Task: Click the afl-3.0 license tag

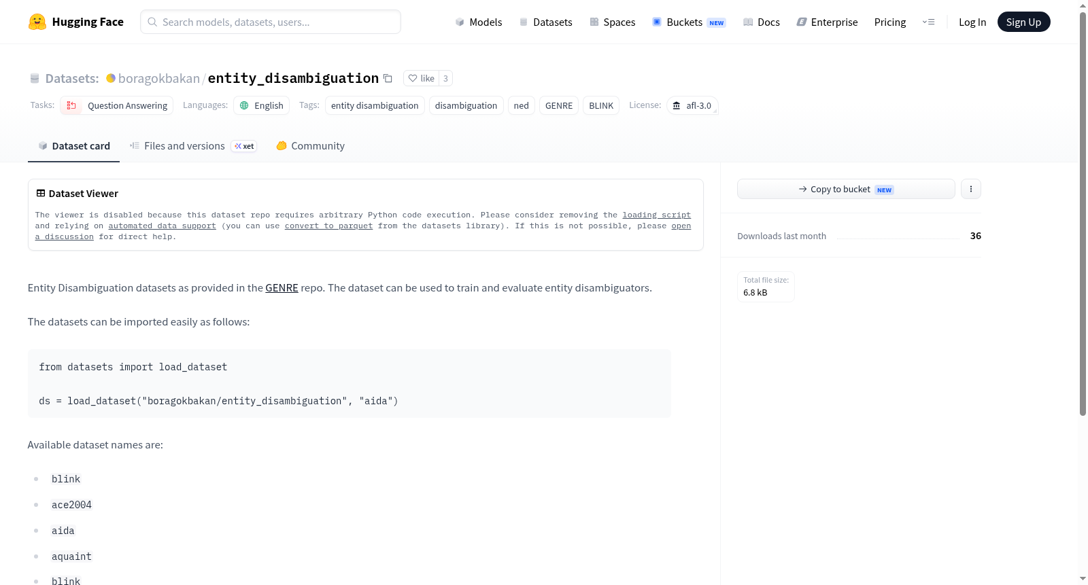Action: pos(692,105)
